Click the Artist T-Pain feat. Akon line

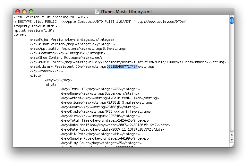click(x=110, y=98)
